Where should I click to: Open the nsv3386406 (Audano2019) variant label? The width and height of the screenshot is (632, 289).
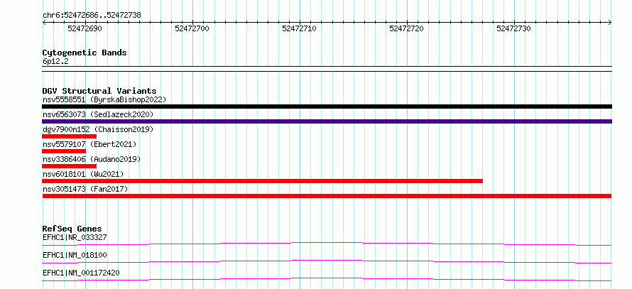click(92, 159)
